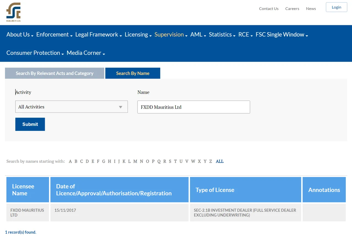Viewport: 352px width, 237px height.
Task: Open the Contact Us page
Action: point(269,9)
